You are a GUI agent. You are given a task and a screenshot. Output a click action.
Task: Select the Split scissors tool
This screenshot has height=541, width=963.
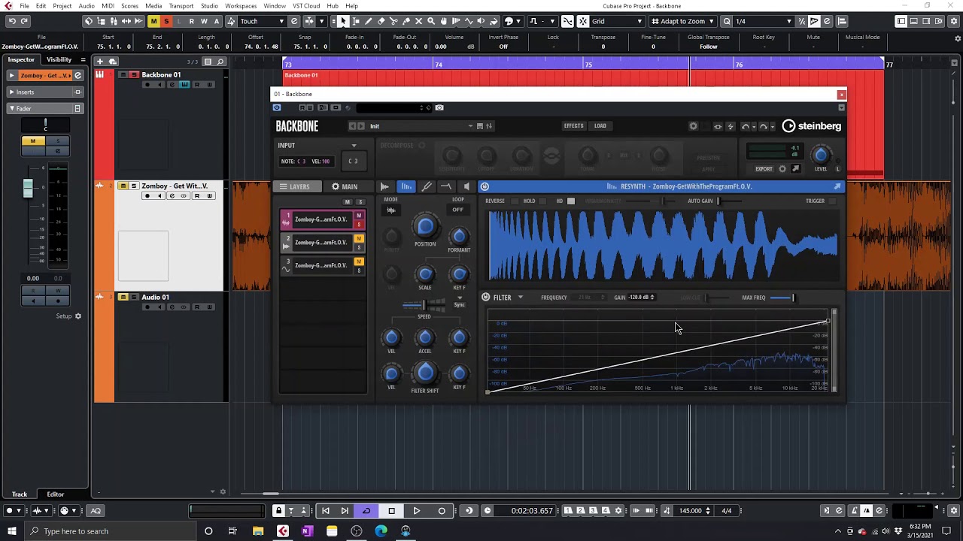[393, 21]
